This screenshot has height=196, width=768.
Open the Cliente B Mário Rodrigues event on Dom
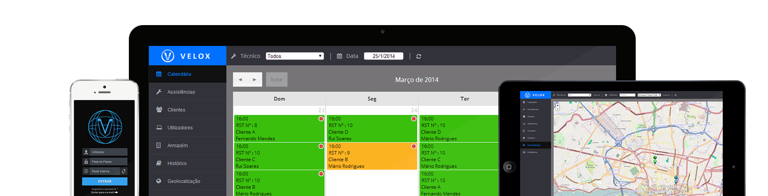coord(279,183)
